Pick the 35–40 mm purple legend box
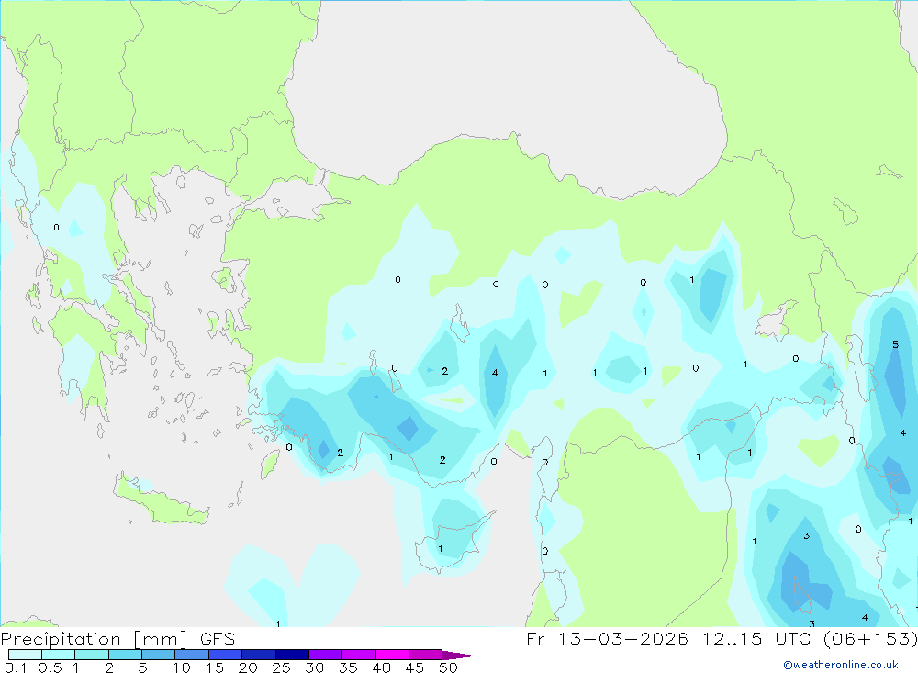 (x=358, y=655)
